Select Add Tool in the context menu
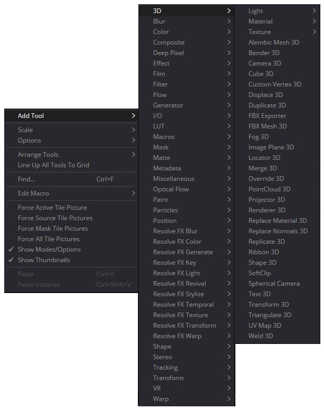This screenshot has height=410, width=324. pos(71,116)
